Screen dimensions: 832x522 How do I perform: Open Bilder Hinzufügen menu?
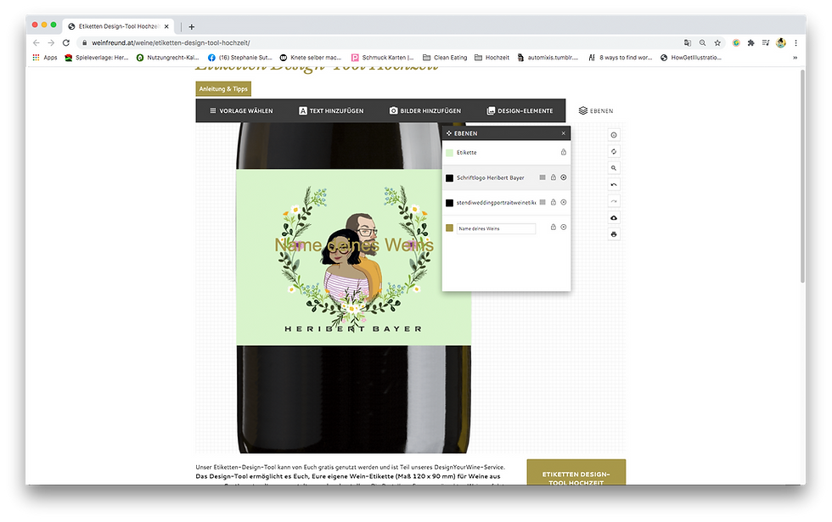click(x=425, y=111)
